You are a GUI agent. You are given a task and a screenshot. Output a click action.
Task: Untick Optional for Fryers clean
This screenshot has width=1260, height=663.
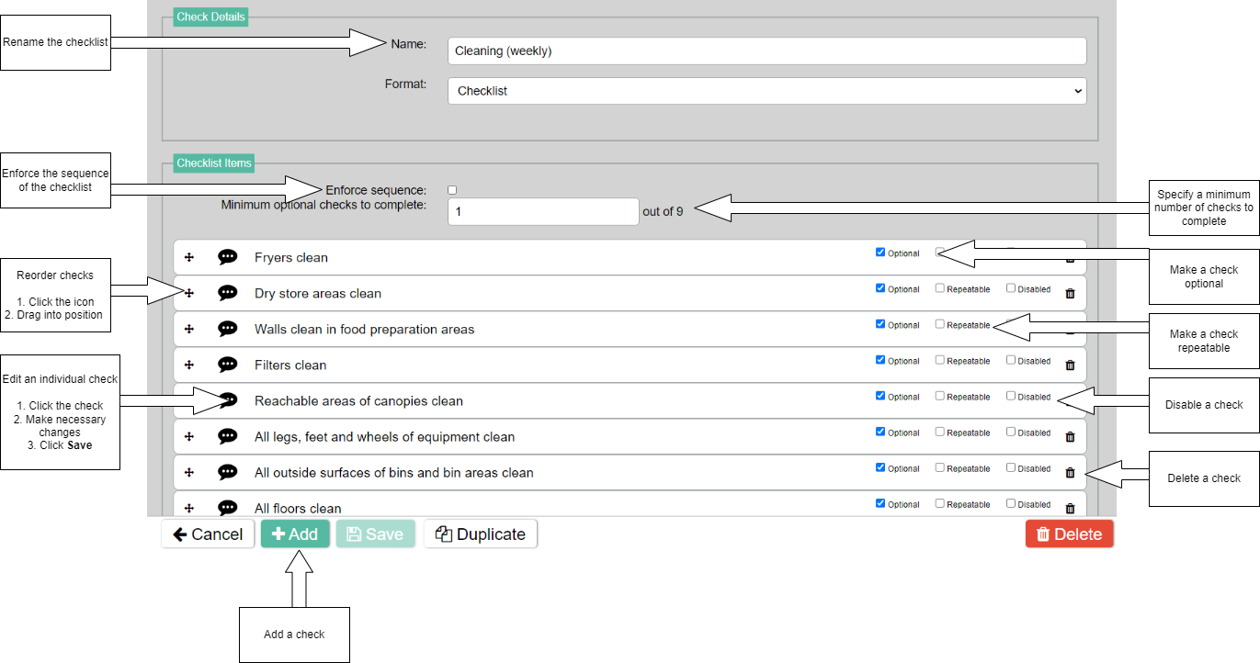(880, 253)
